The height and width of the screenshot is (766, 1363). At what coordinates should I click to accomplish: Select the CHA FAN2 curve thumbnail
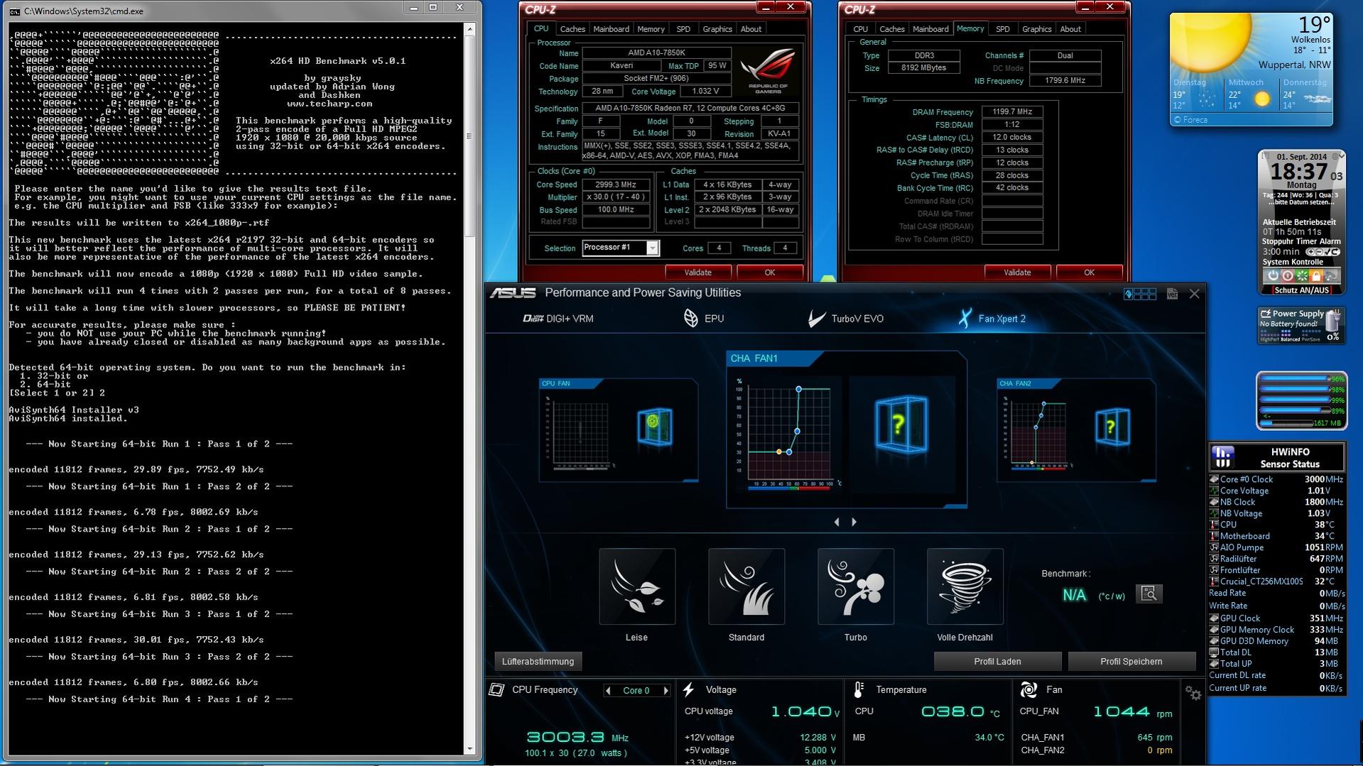[1076, 430]
